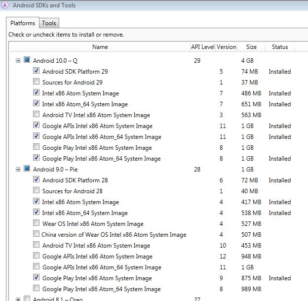This screenshot has height=301, width=308.
Task: Click Installed status for Android SDK Platform 28
Action: pyautogui.click(x=280, y=180)
